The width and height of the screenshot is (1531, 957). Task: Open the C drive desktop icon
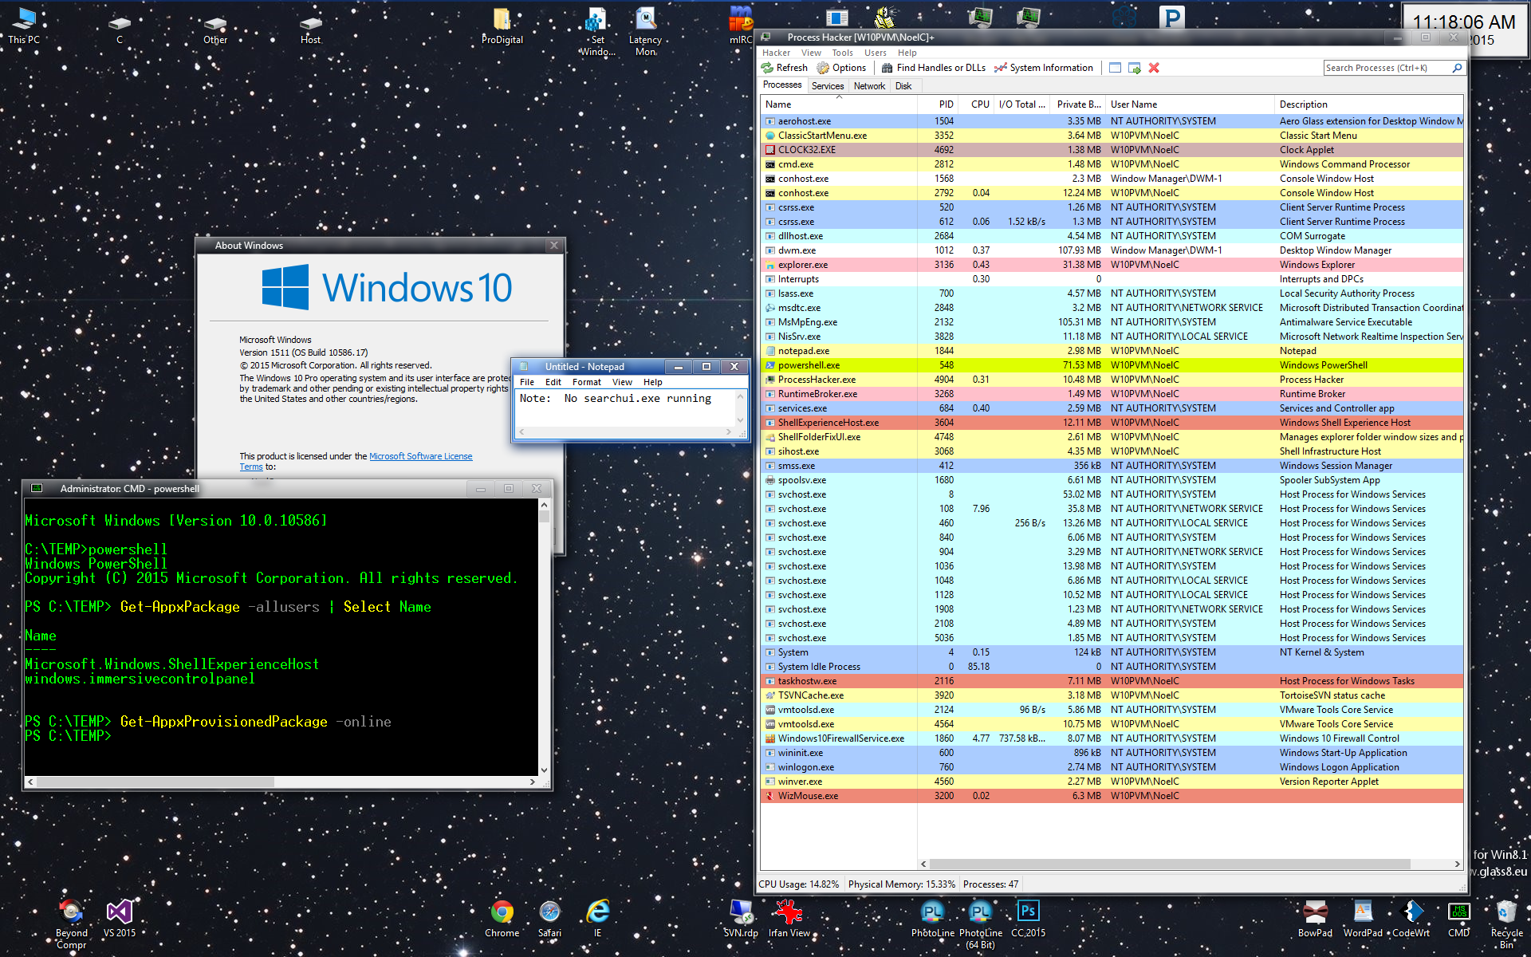point(120,28)
